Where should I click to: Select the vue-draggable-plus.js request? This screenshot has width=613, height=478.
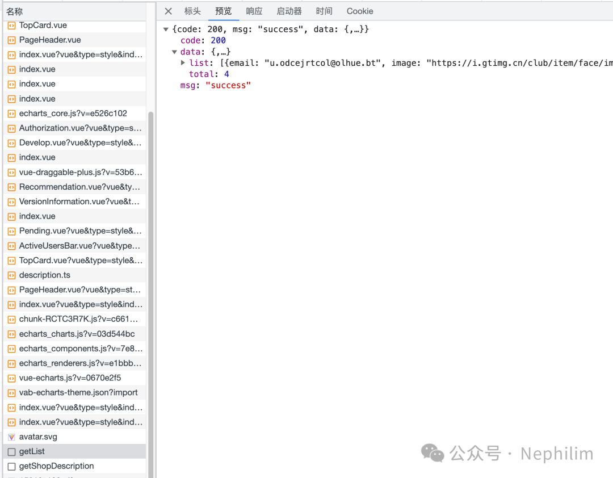point(74,172)
